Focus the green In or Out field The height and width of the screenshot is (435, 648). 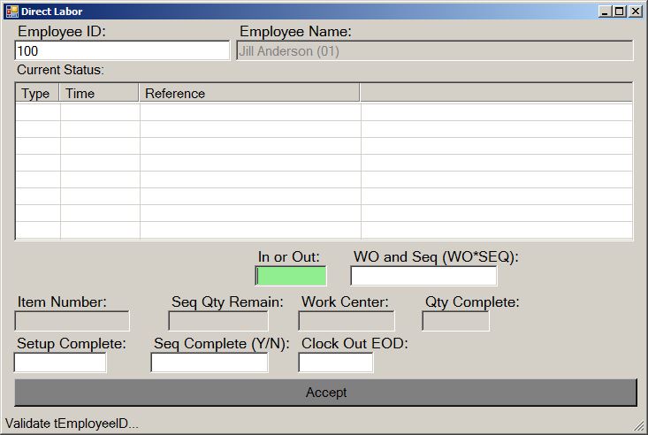tap(291, 276)
